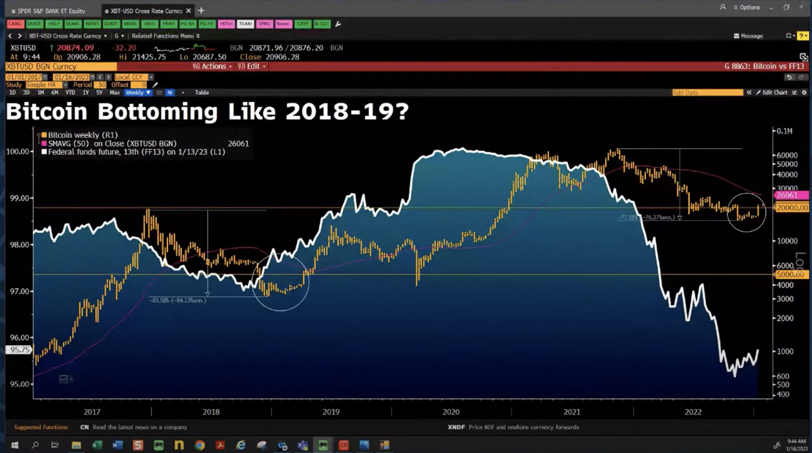Click the small chart icon at plot bottom-left
This screenshot has width=812, height=453.
[63, 379]
